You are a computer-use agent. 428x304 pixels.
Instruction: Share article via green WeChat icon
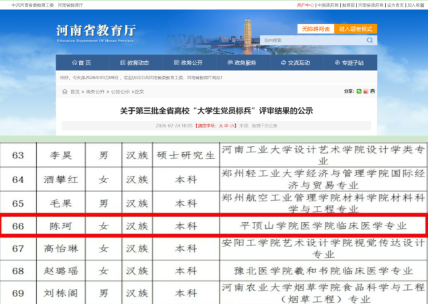pos(359,91)
